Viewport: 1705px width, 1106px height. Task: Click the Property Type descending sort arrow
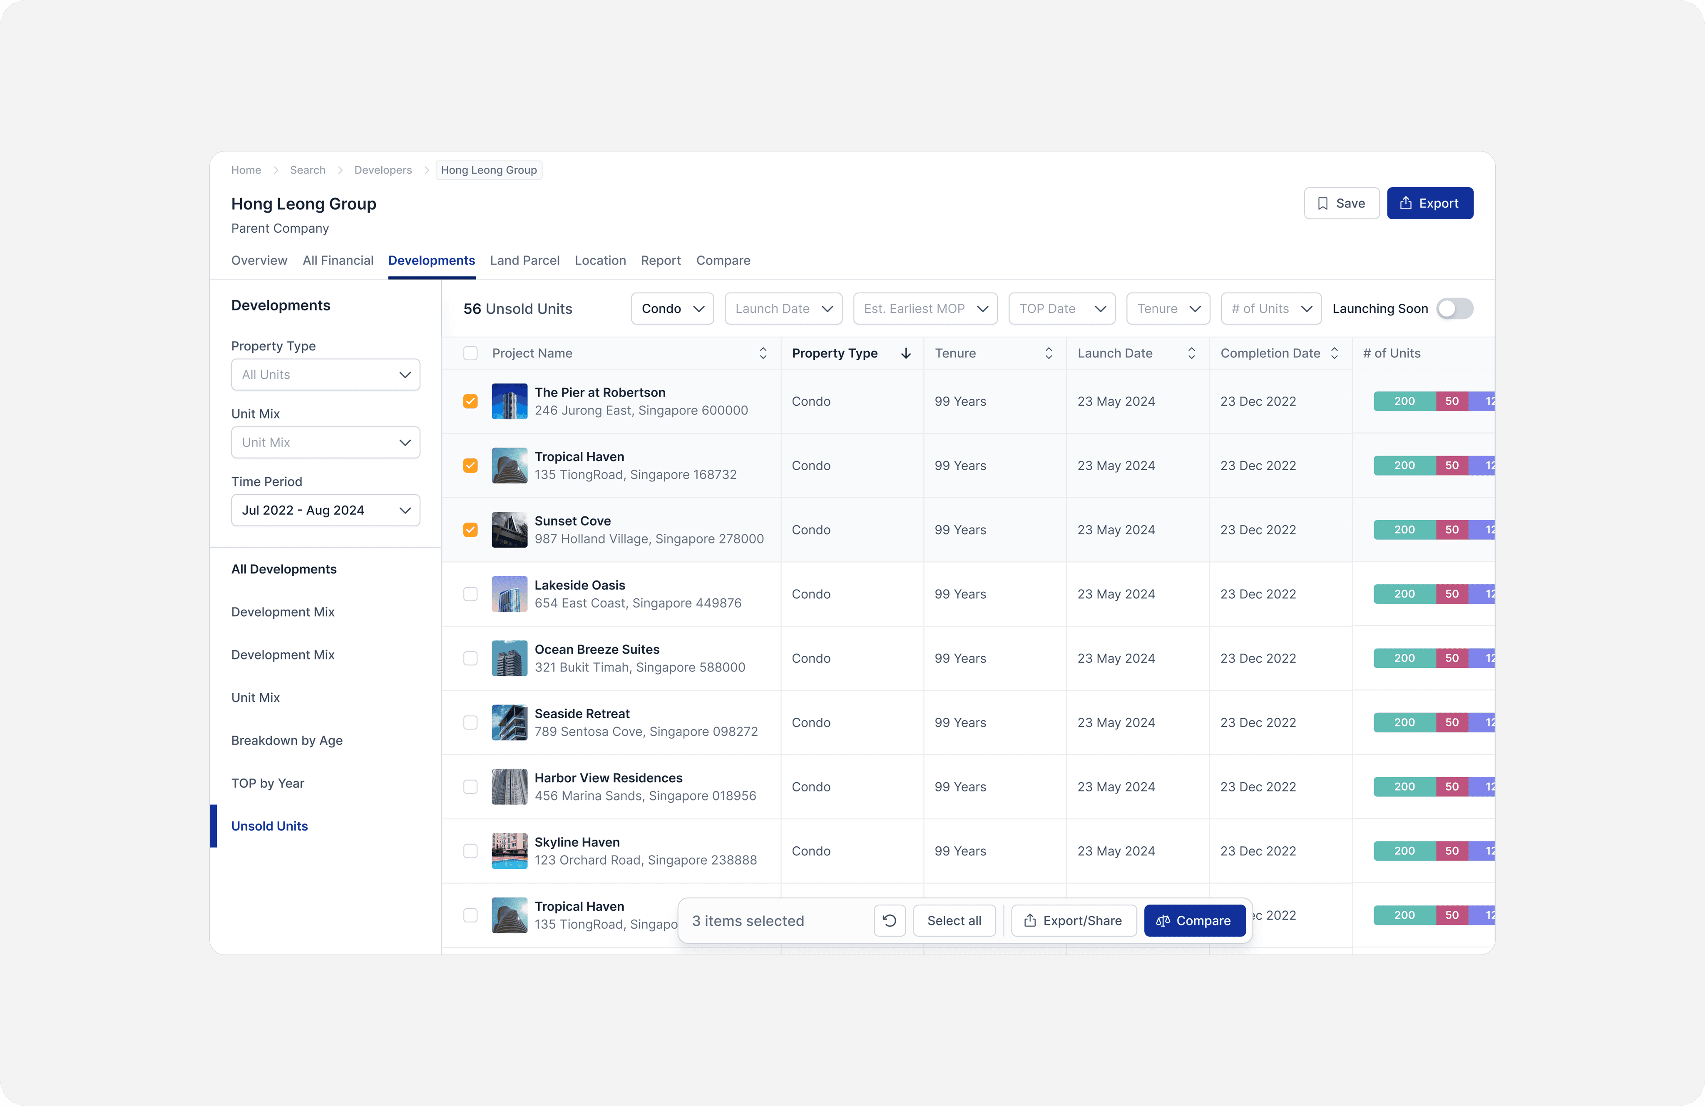click(905, 353)
